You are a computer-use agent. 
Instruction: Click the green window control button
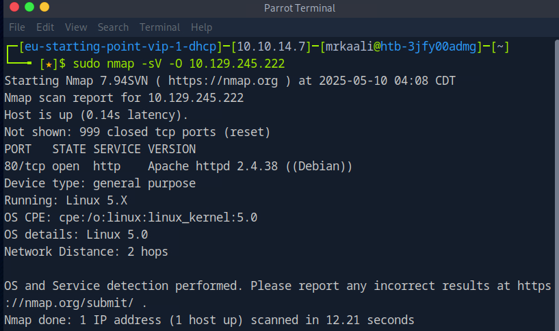[x=29, y=8]
